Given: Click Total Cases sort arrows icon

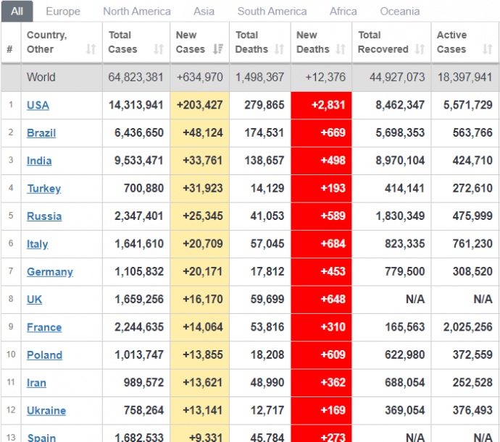Looking at the screenshot, I should [159, 49].
